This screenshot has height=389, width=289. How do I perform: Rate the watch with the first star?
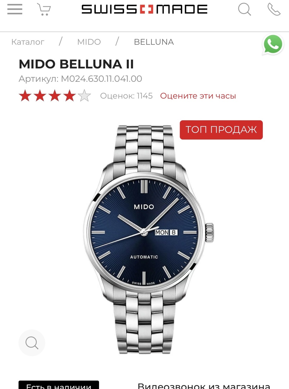pos(25,96)
